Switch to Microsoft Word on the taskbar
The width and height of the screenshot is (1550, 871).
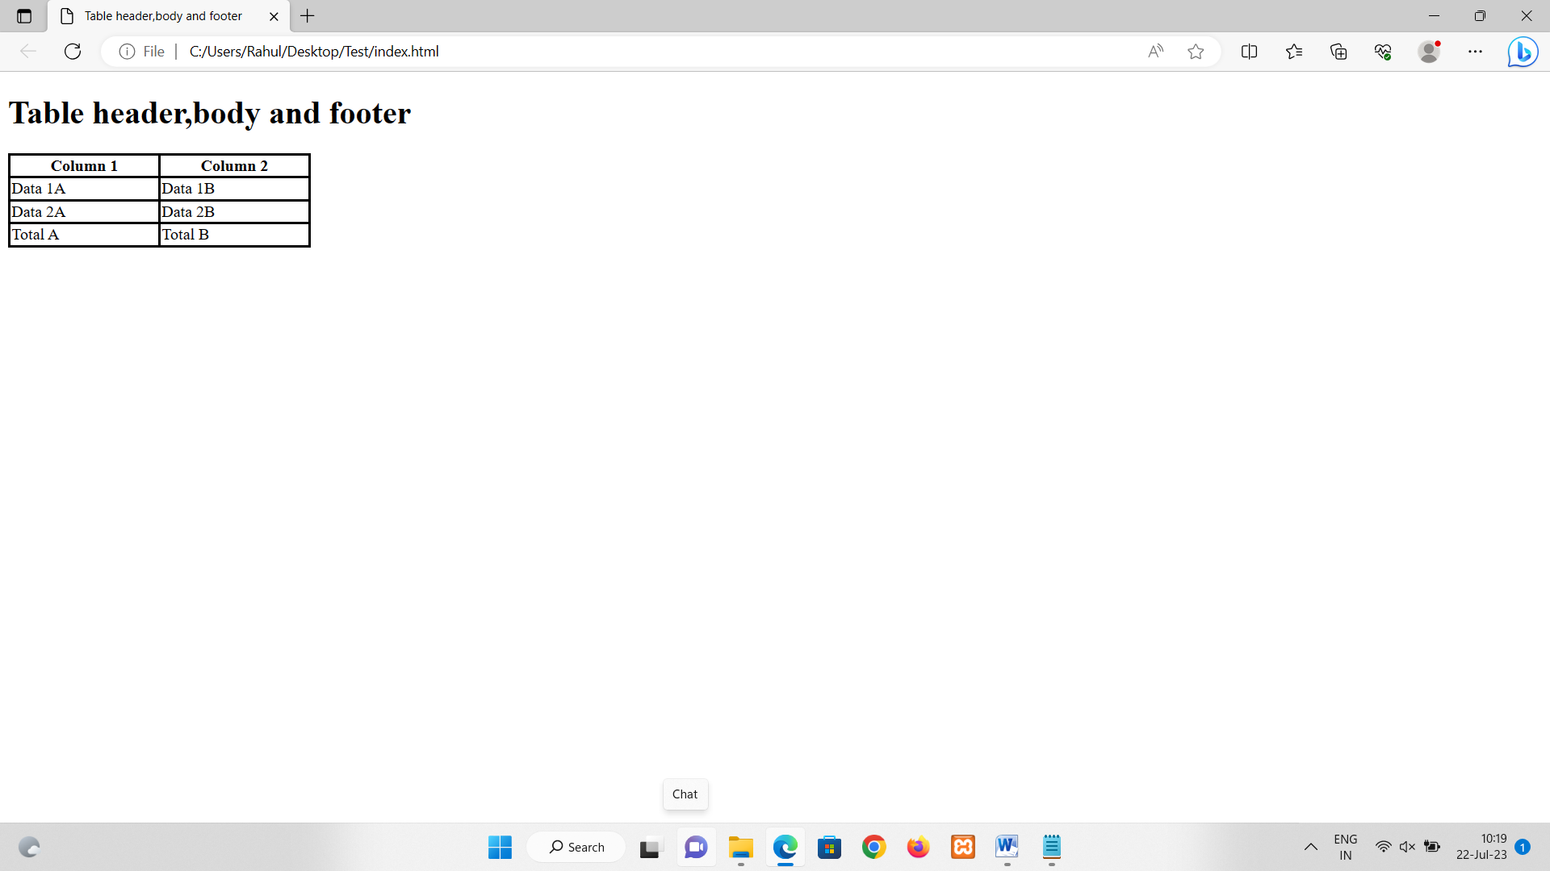pyautogui.click(x=1007, y=847)
